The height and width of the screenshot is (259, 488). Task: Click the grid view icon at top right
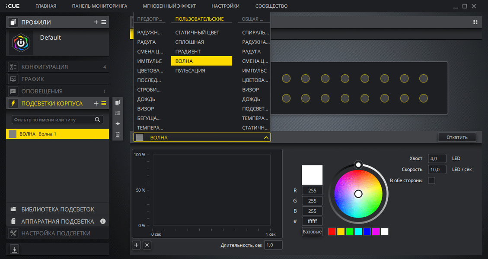(475, 22)
